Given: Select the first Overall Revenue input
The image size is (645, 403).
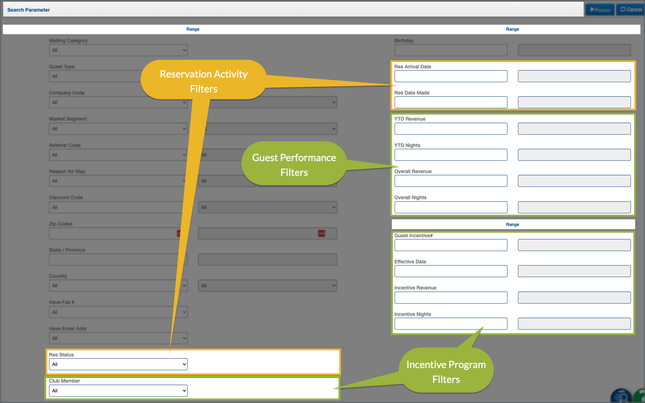Looking at the screenshot, I should (451, 181).
